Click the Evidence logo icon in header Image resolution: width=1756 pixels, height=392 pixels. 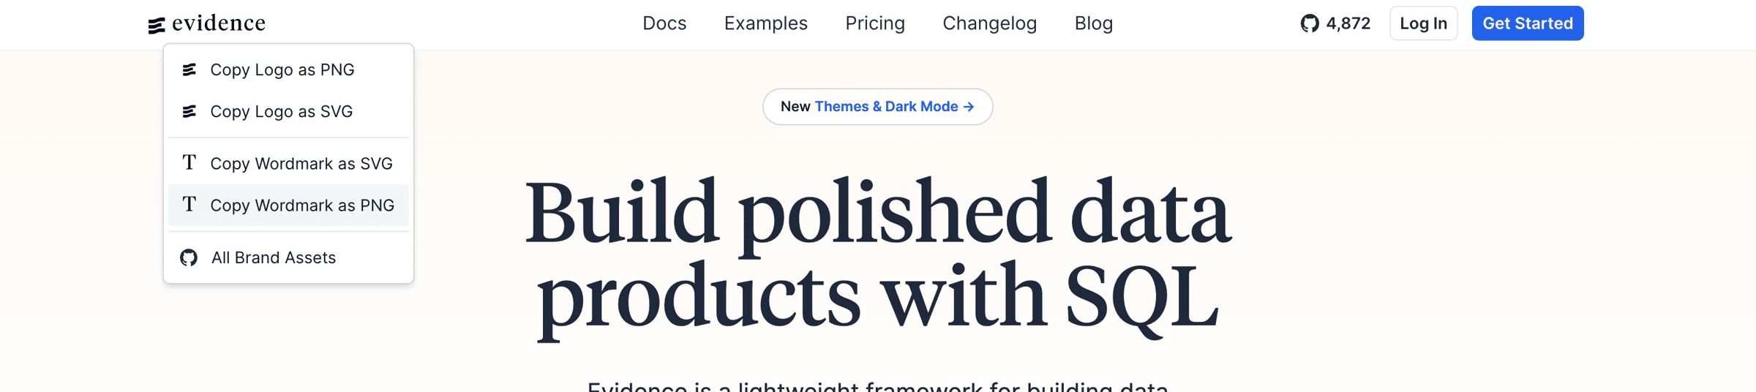157,26
